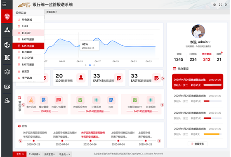Viewport: 231px width, 157px height.
Task: Open first 补录系统 shortcut icon
Action: point(96,100)
